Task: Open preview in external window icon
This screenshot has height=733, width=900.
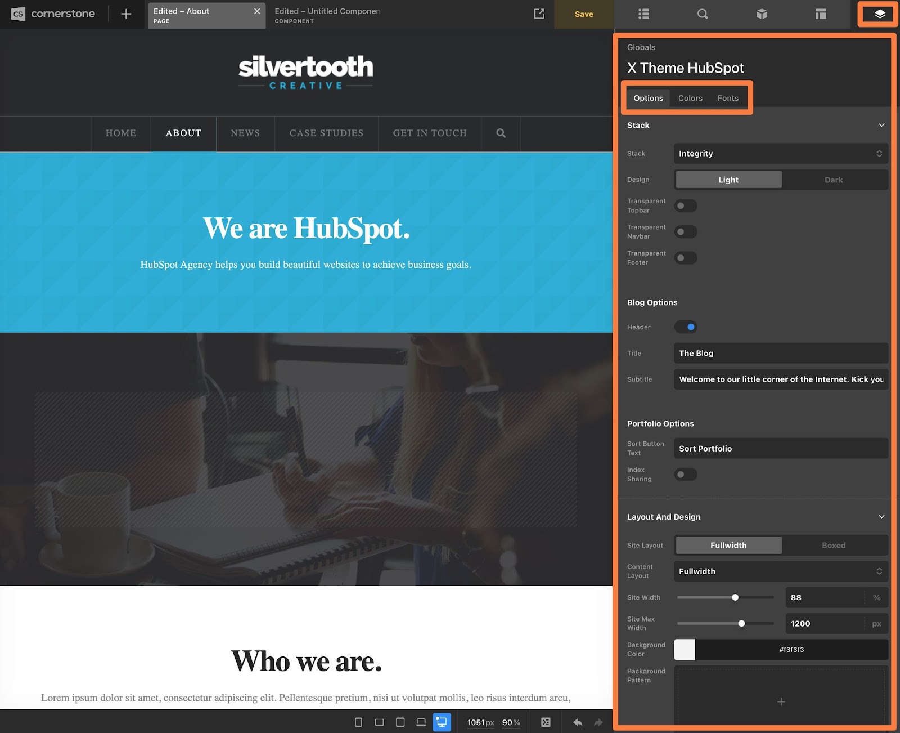Action: click(x=539, y=14)
